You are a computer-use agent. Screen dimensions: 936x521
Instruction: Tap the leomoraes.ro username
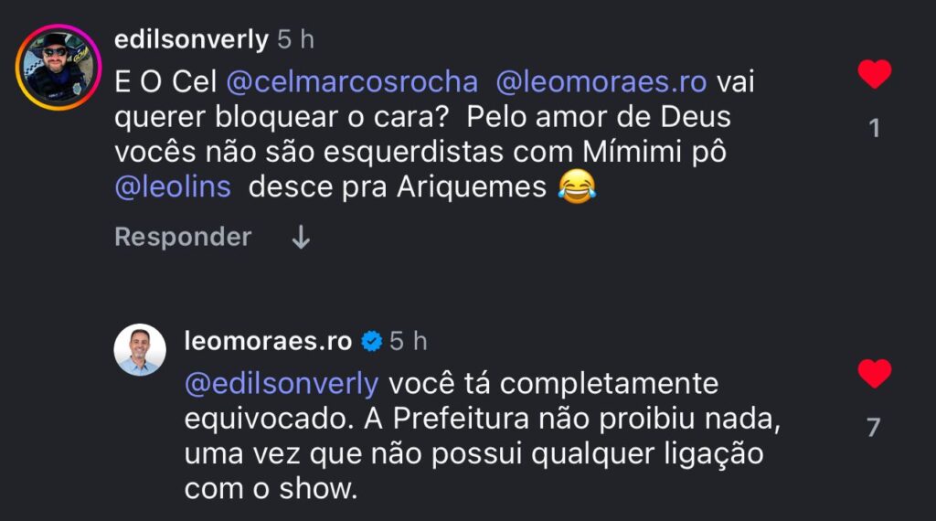(x=268, y=341)
